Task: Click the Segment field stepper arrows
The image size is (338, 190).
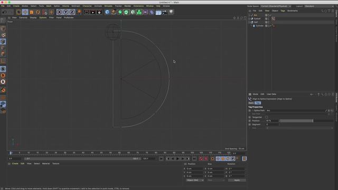Action: (279, 125)
